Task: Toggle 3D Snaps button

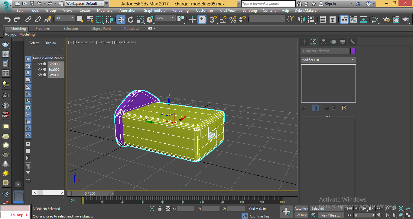Action: tap(213, 20)
